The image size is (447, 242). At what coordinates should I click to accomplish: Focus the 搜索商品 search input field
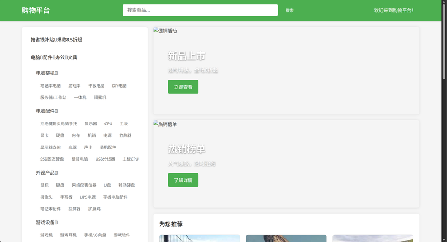pos(200,10)
